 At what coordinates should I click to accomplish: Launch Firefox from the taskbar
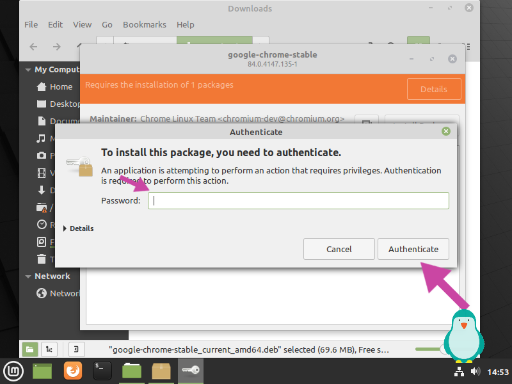coord(72,371)
